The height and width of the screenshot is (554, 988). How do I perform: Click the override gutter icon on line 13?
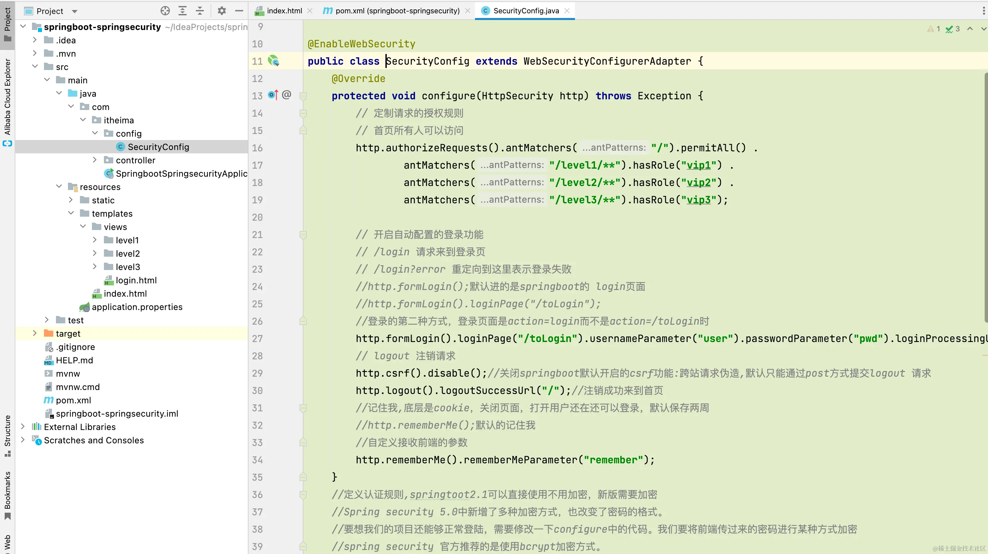pos(273,95)
